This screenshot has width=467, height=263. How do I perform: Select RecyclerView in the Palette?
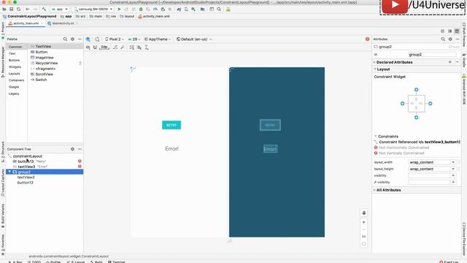click(x=47, y=63)
